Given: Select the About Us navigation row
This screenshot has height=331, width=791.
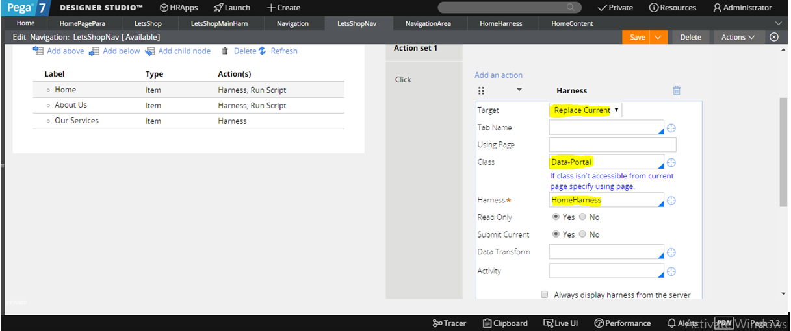Looking at the screenshot, I should coord(188,105).
